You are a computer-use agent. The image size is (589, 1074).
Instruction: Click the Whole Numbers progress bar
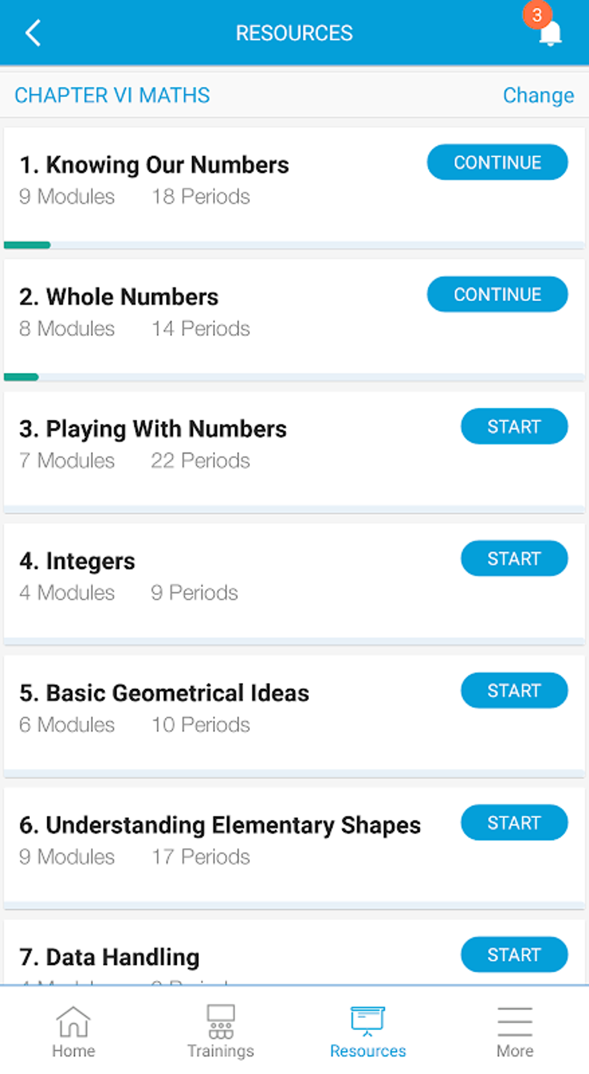[294, 377]
